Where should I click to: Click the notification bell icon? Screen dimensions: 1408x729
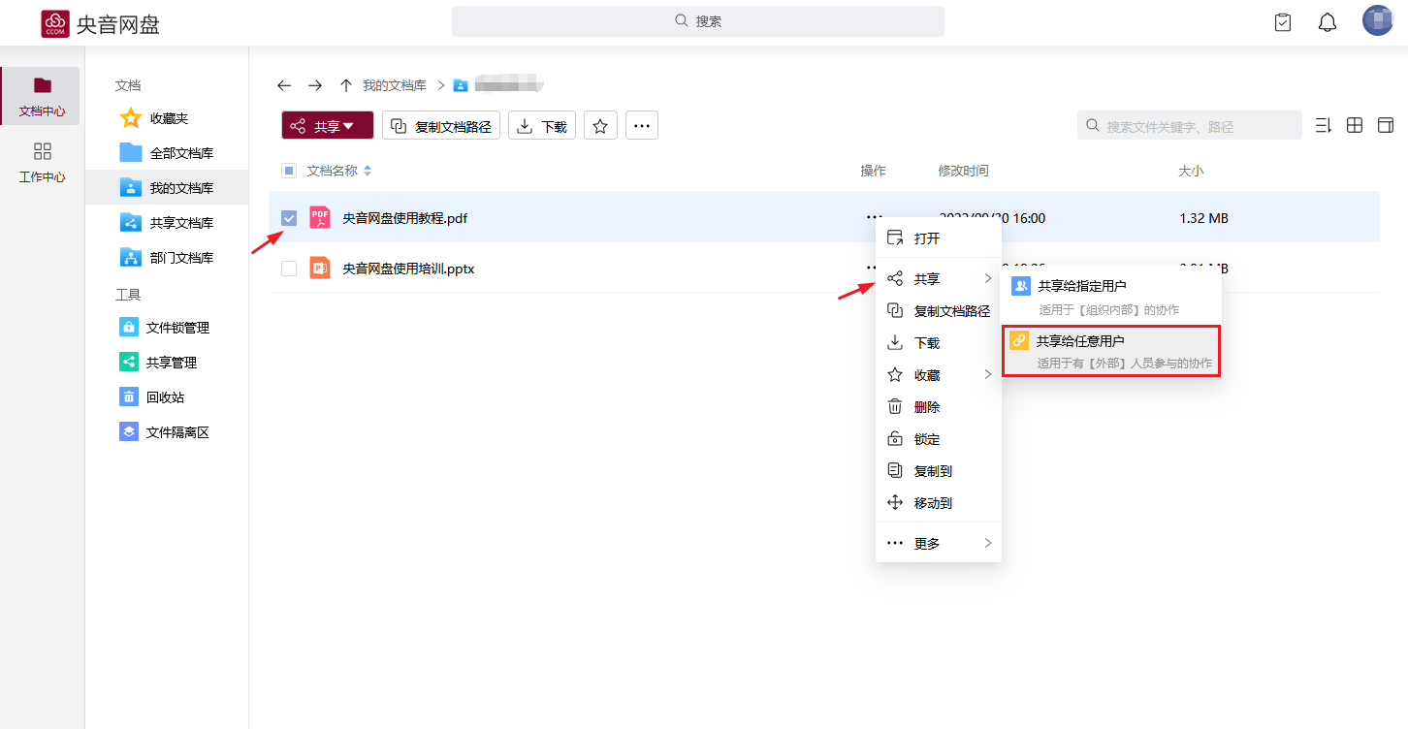click(x=1328, y=22)
